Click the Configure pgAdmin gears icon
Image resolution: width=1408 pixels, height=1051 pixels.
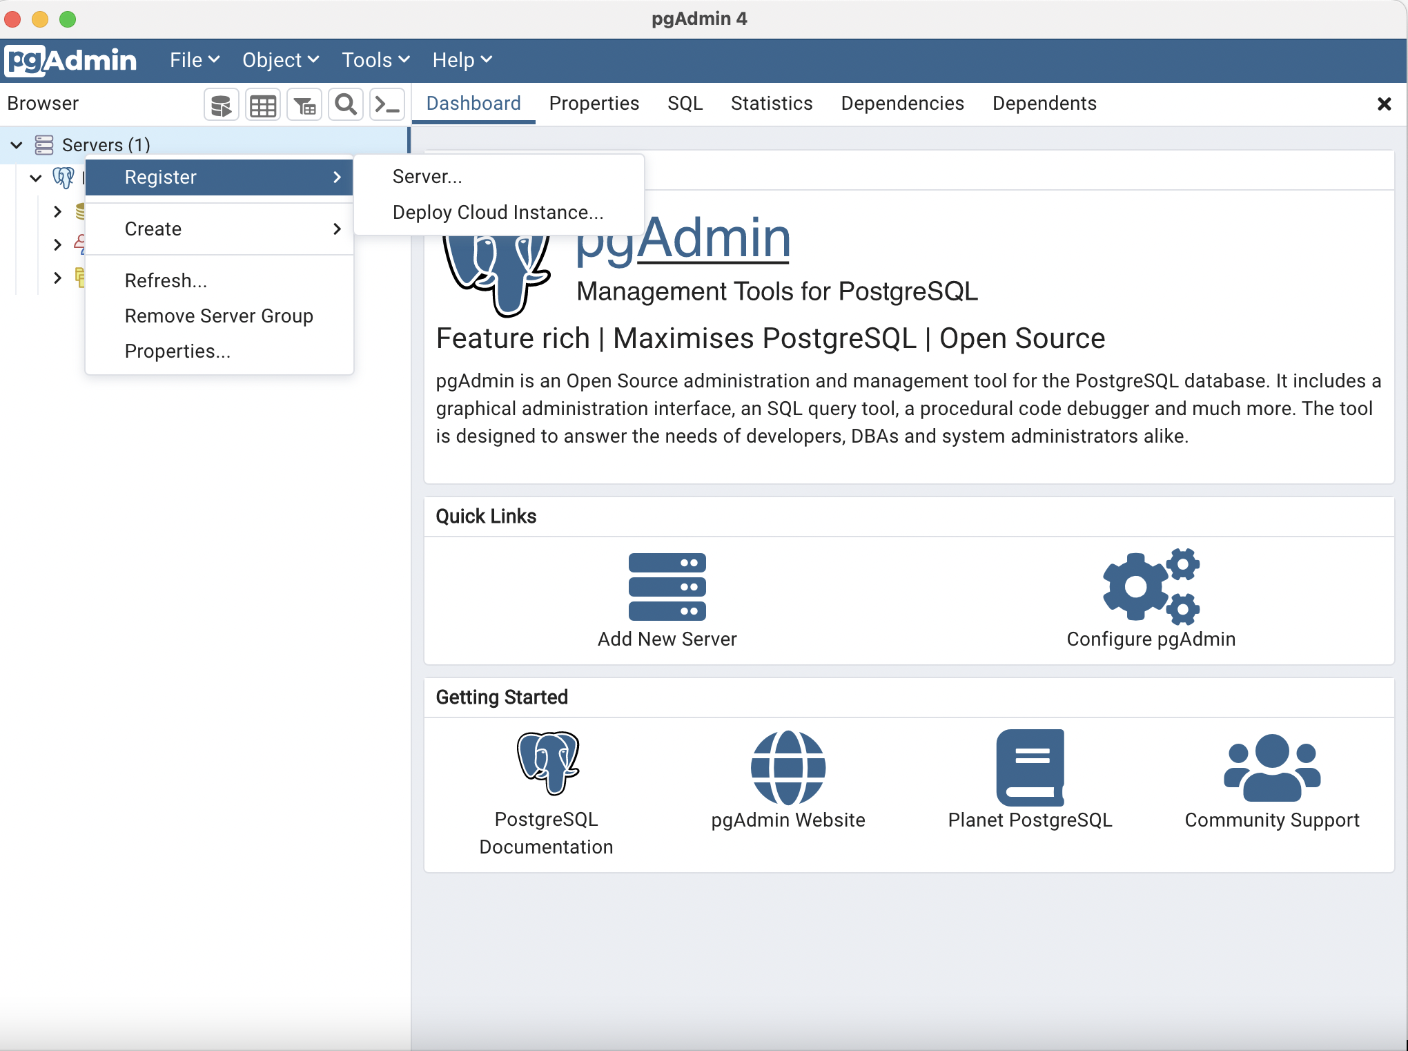(x=1151, y=586)
